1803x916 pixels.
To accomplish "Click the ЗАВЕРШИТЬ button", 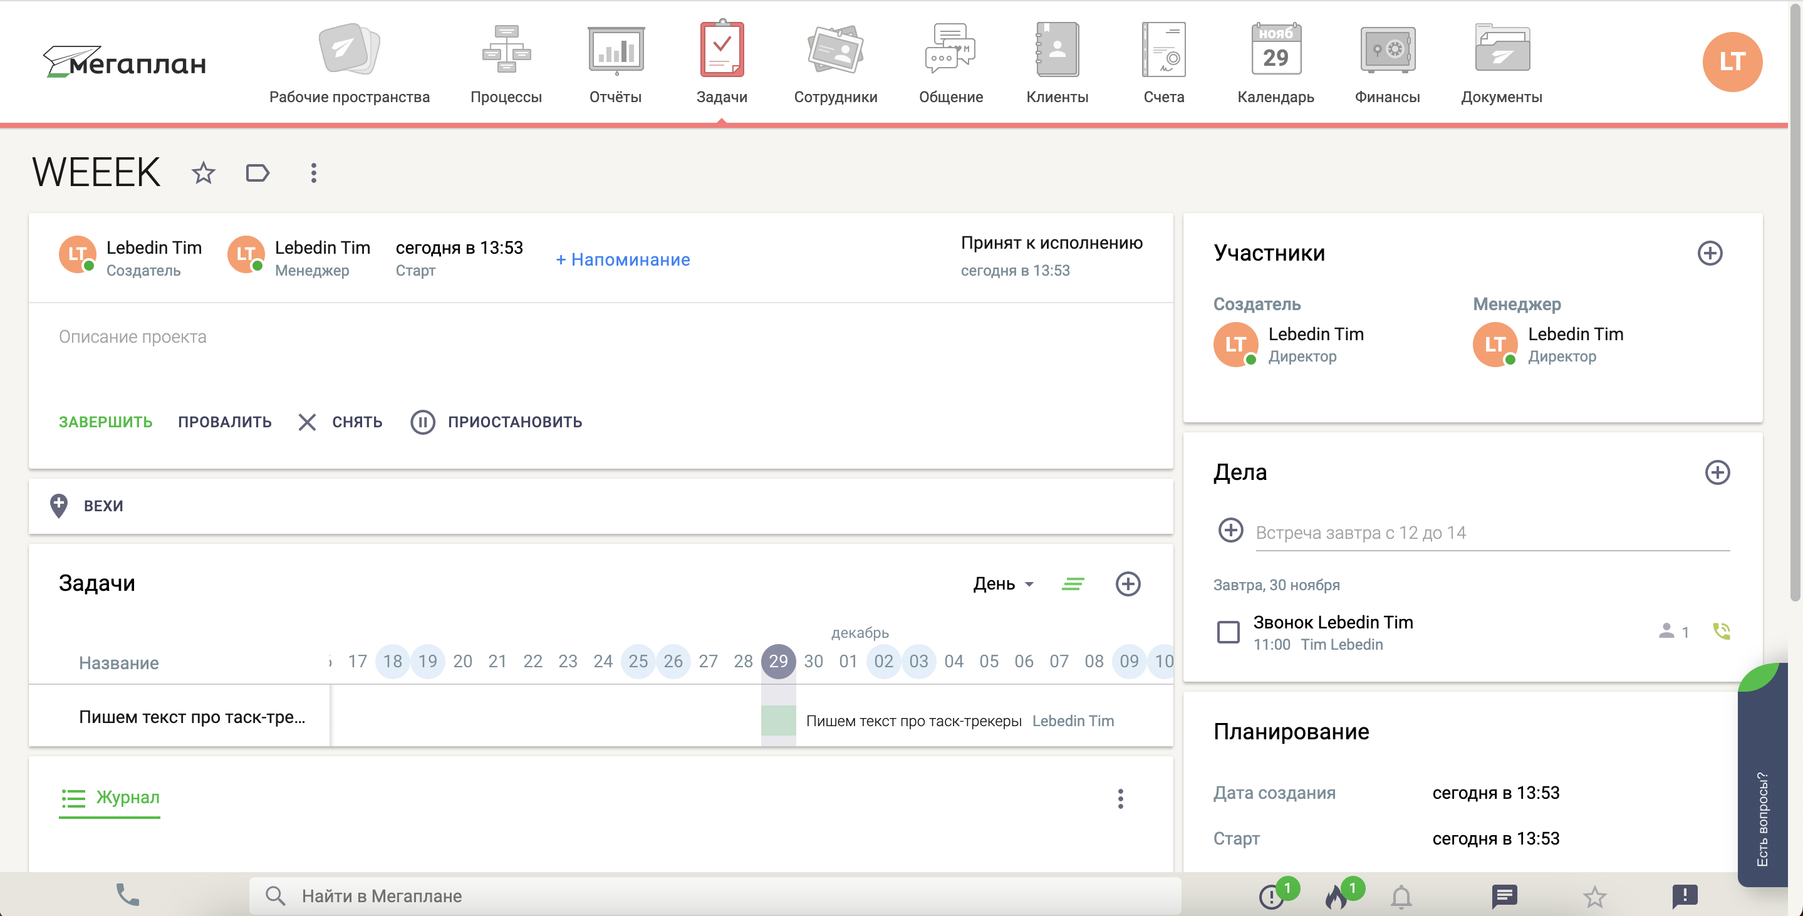I will pyautogui.click(x=105, y=422).
